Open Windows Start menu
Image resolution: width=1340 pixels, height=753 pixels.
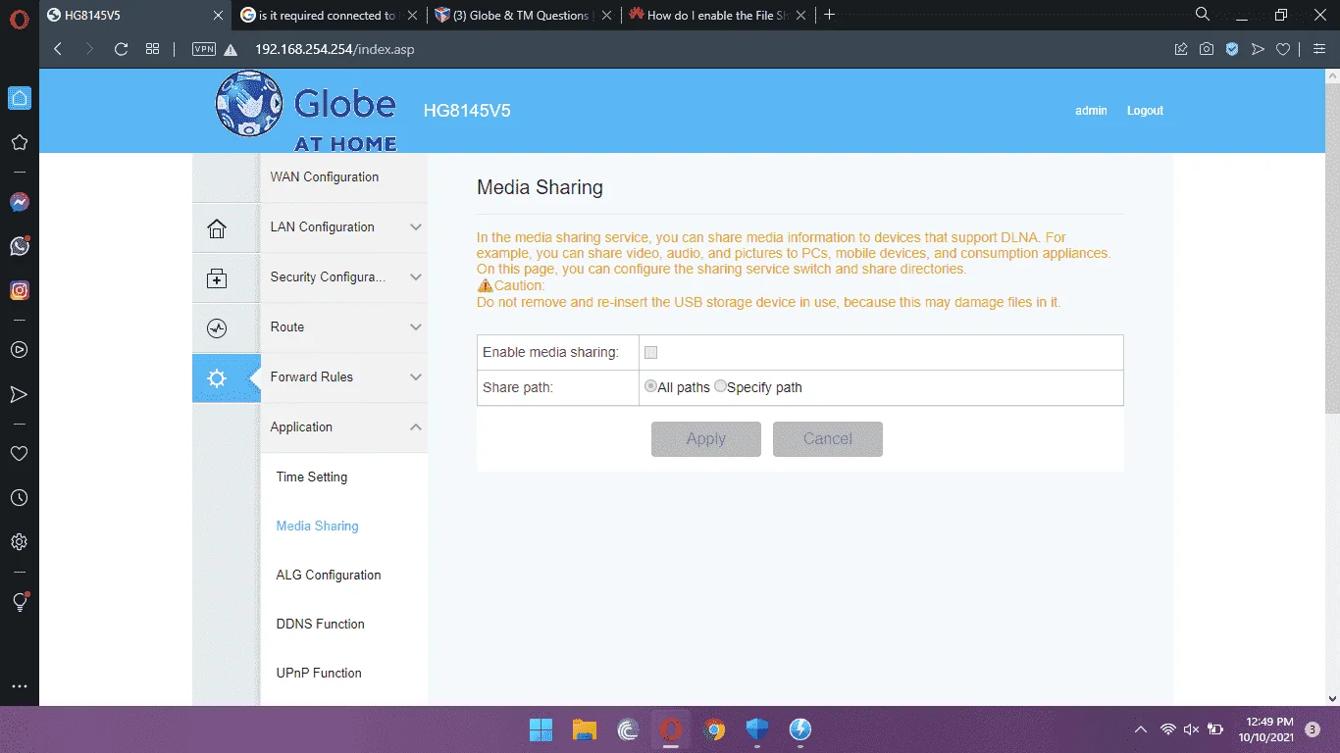[x=541, y=729]
